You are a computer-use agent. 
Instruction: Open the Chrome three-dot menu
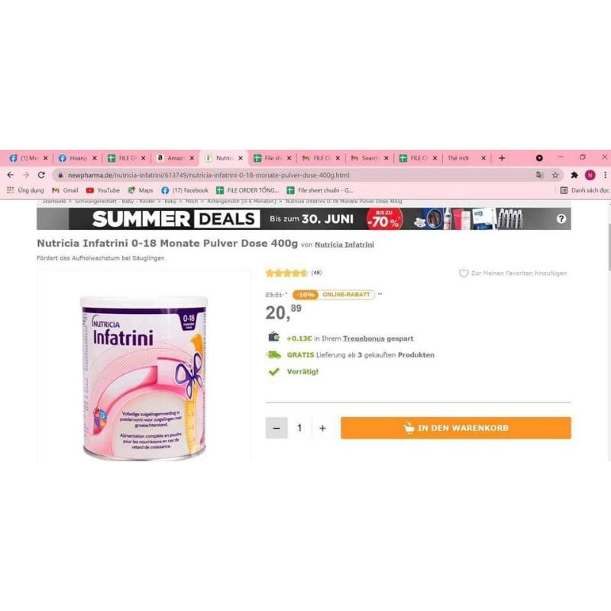pyautogui.click(x=605, y=176)
